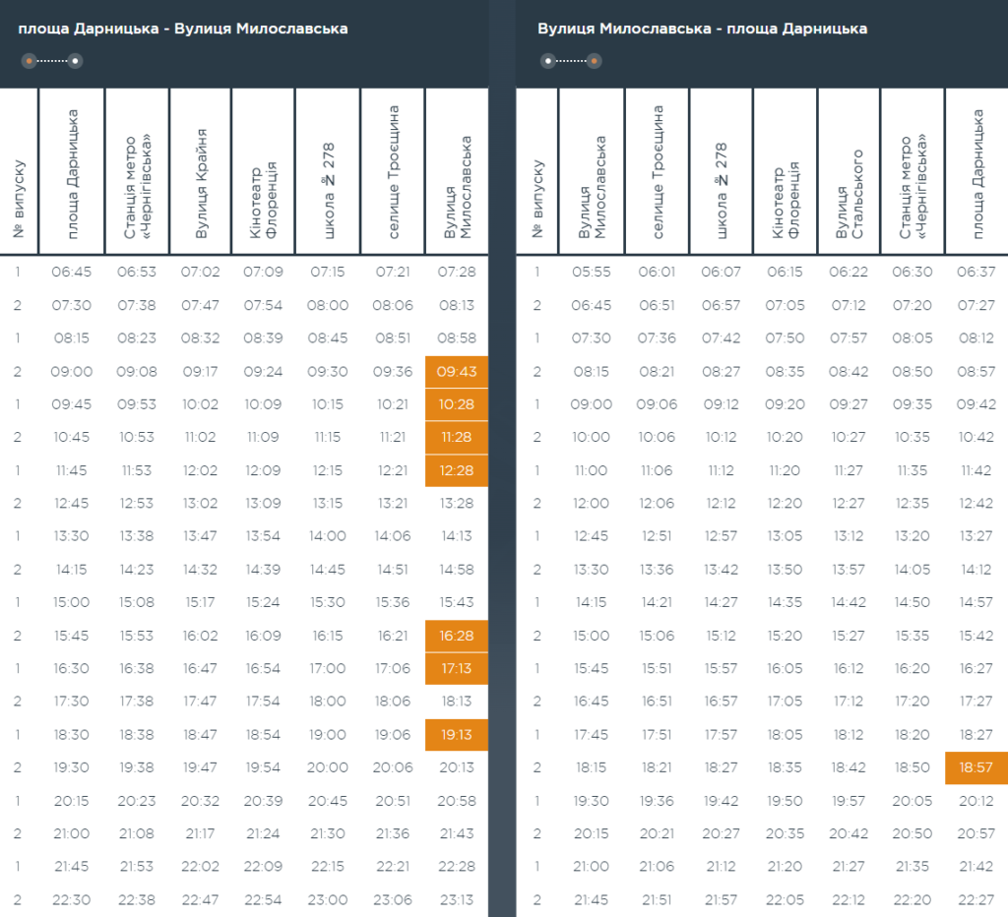Click the orange 16:28 time cell
Image resolution: width=1008 pixels, height=917 pixels.
[457, 636]
